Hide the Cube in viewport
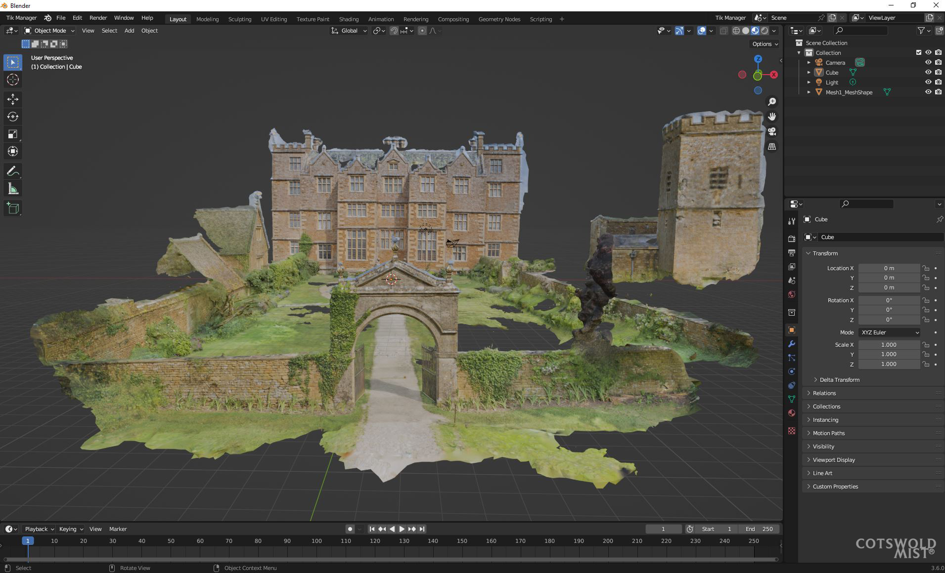 [x=928, y=73]
